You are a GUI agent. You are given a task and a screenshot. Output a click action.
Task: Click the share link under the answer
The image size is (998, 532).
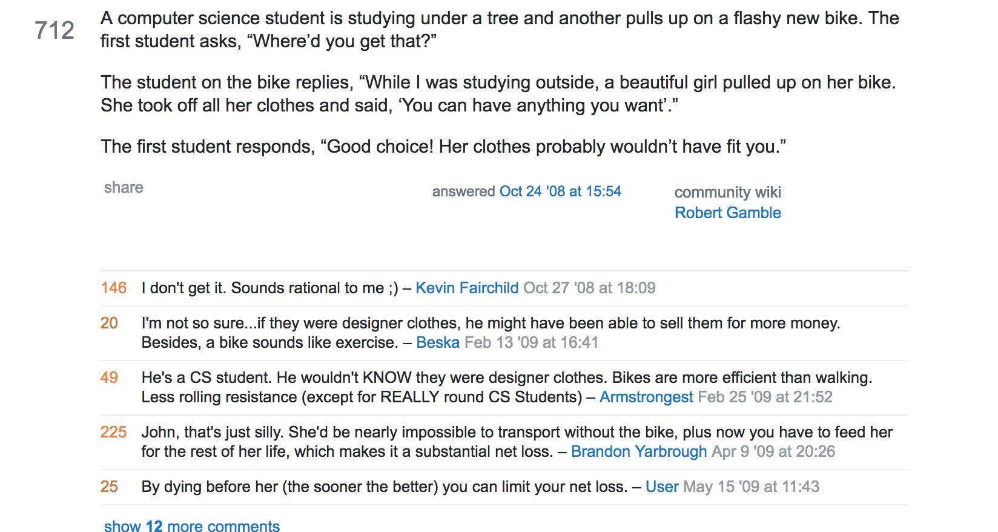coord(124,188)
